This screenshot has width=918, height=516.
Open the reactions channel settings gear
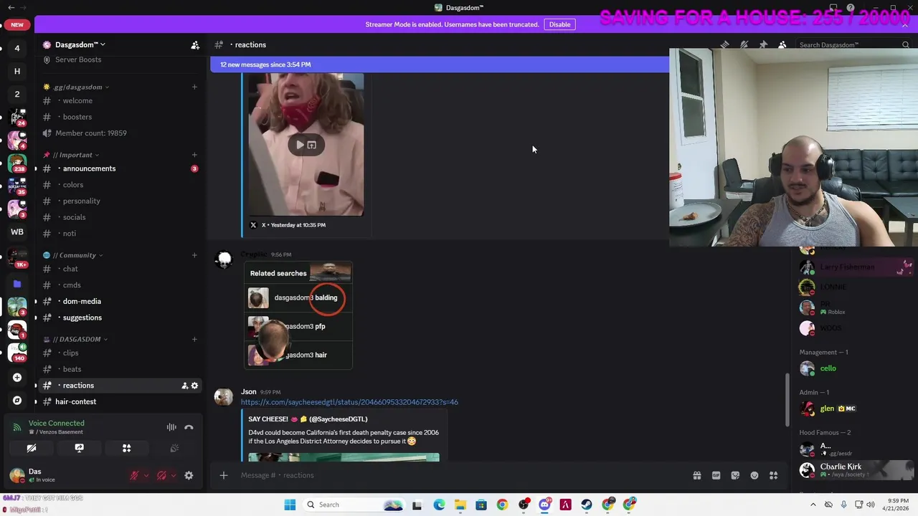click(194, 386)
